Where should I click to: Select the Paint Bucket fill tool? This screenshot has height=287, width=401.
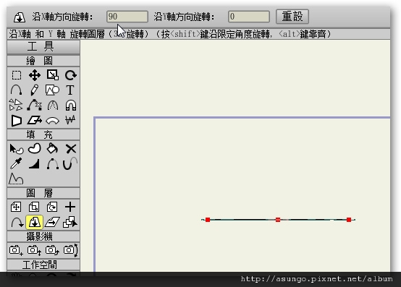tap(52, 148)
